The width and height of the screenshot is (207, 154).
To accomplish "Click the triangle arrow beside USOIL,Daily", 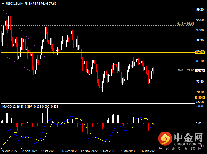I will click(3, 3).
